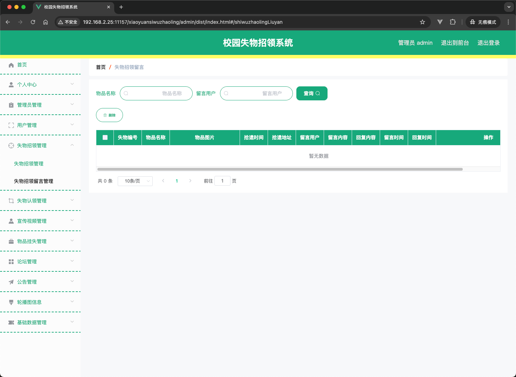Image resolution: width=516 pixels, height=377 pixels.
Task: Expand the 用户管理 menu chevron
Action: click(72, 125)
